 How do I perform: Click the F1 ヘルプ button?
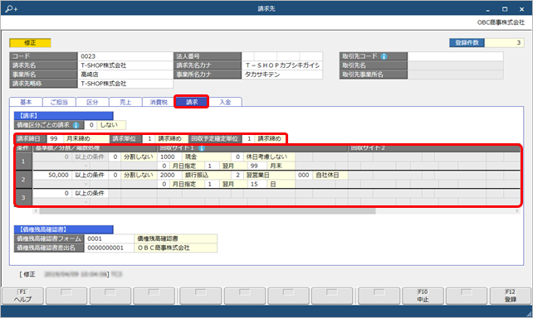click(22, 296)
